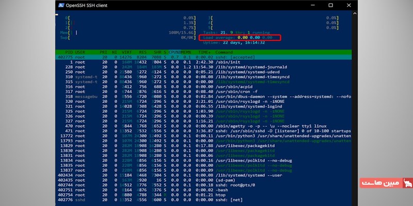Sort by the PRI column header
This screenshot has height=206, width=413.
103,52
